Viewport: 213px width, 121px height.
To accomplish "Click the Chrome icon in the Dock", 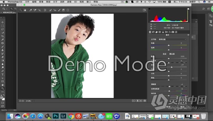I will coord(71,116).
